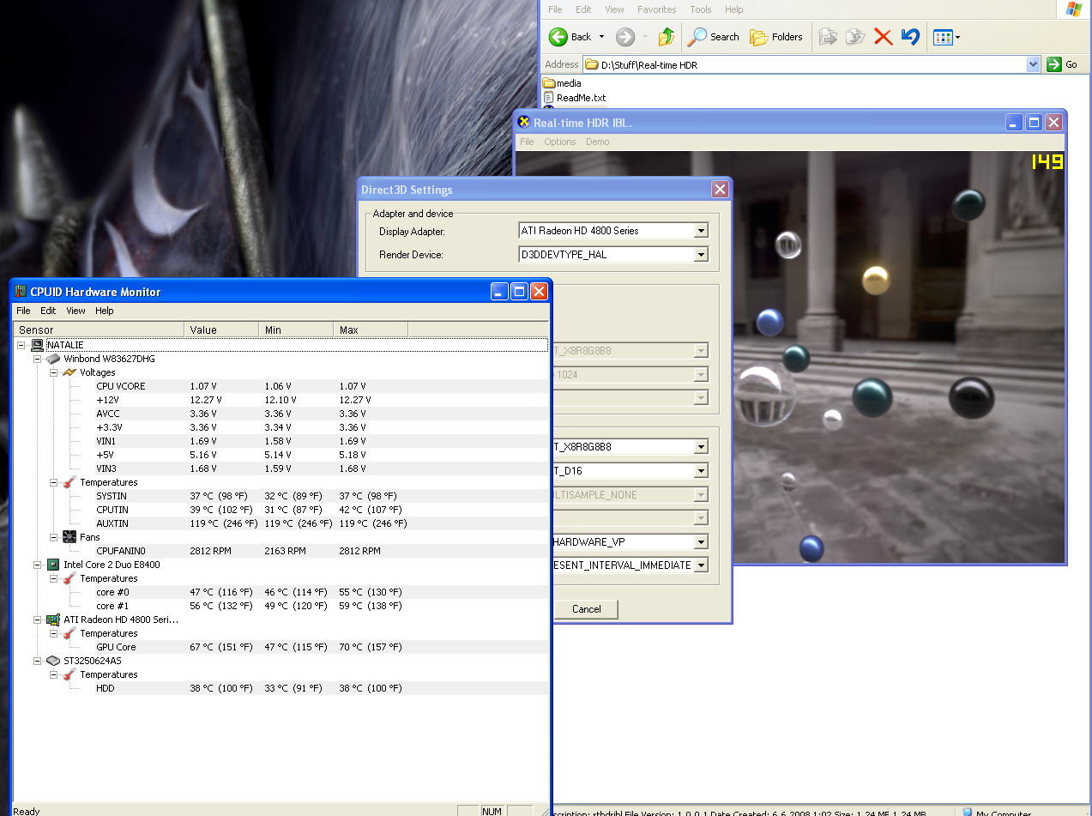
Task: Collapse the Voltages branch
Action: [x=54, y=372]
